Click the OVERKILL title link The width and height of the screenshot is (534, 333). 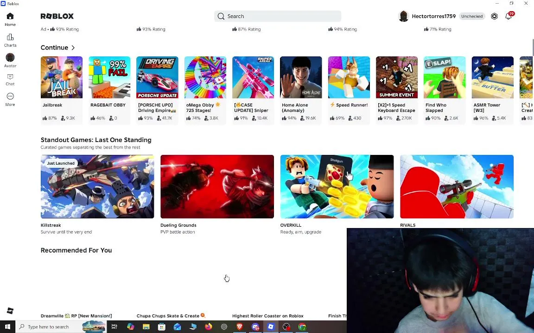coord(291,225)
